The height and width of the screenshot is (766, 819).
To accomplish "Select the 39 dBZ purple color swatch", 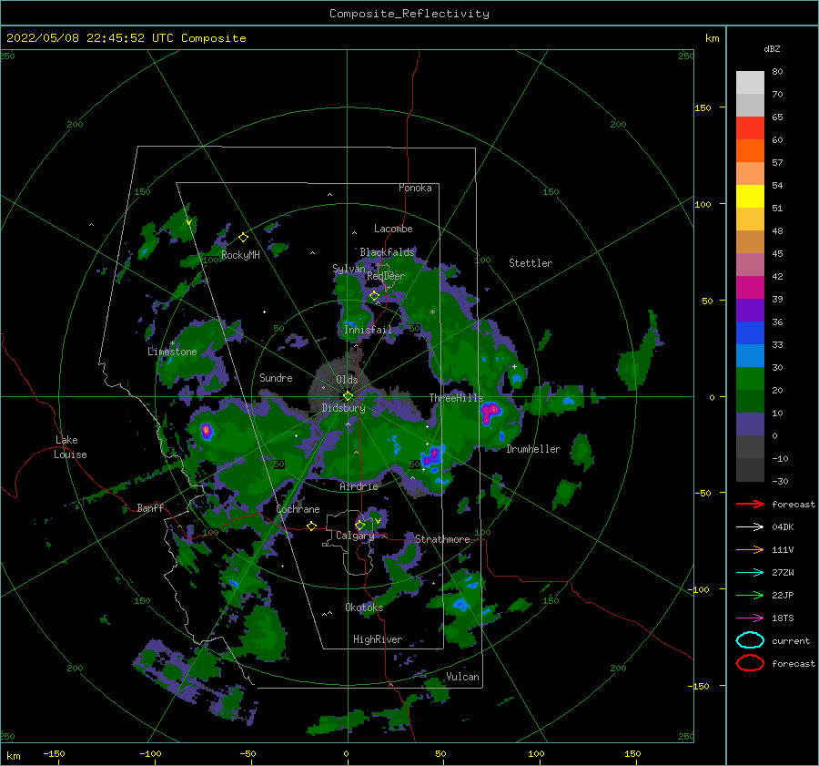I will (750, 310).
